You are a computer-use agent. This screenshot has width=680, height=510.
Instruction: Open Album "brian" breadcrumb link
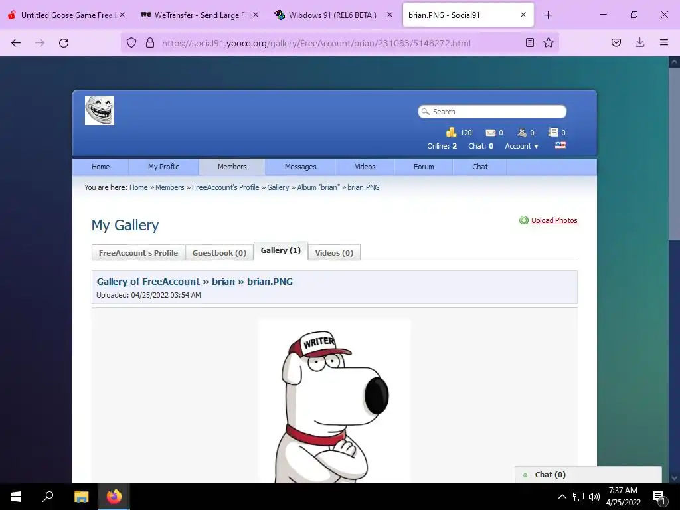319,187
